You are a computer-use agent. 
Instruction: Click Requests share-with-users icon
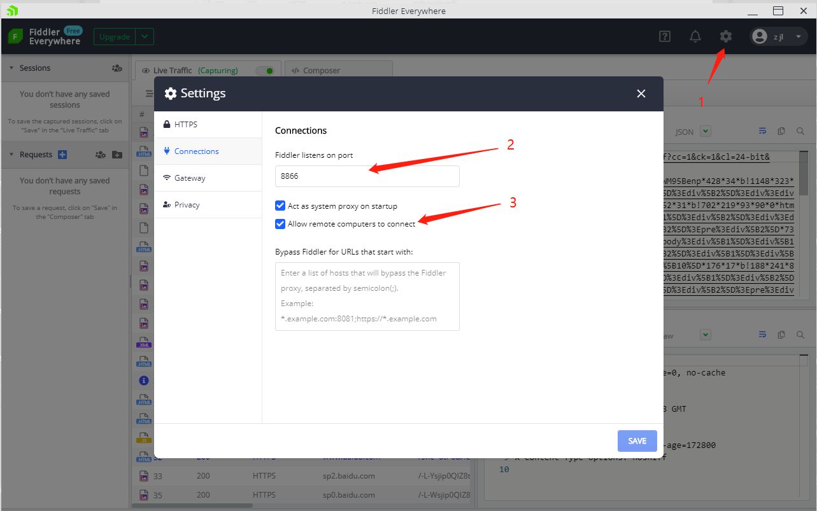coord(100,155)
